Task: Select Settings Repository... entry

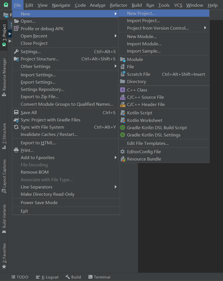Action: 65,89
